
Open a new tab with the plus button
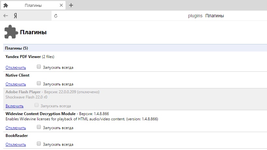point(71,5)
